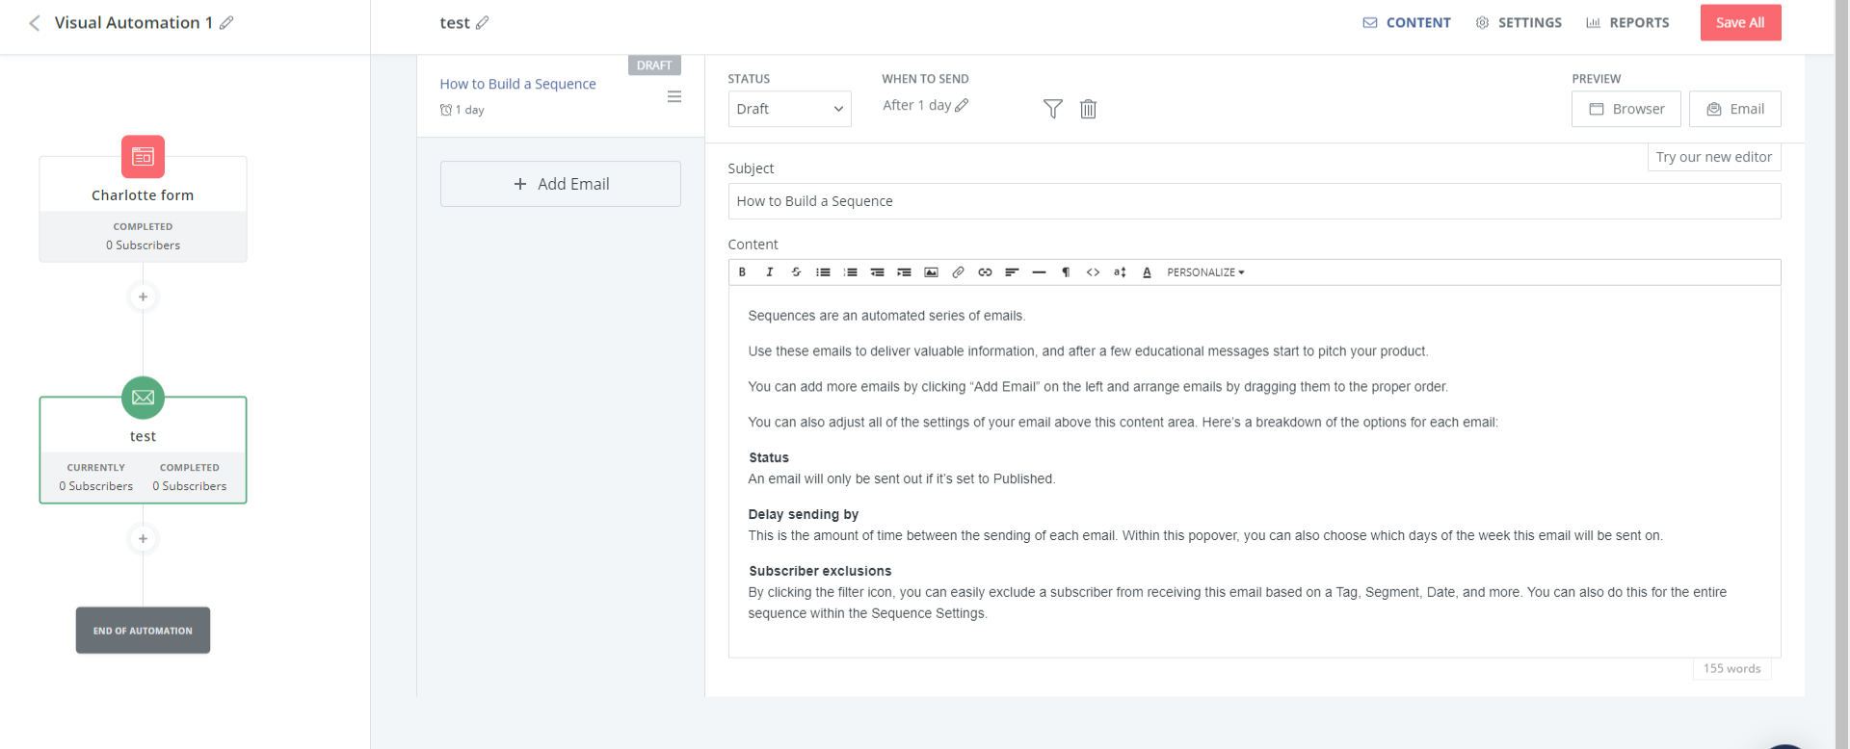Add a step below test sequence
The height and width of the screenshot is (749, 1850).
143,538
